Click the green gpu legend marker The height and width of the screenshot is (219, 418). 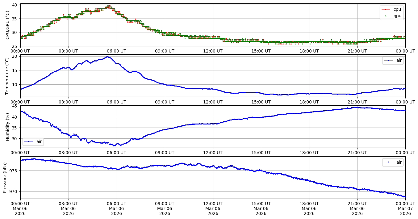tap(387, 16)
